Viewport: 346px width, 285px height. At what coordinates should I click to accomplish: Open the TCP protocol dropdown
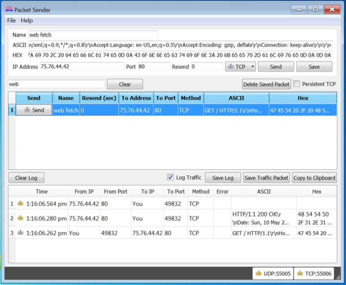point(240,67)
